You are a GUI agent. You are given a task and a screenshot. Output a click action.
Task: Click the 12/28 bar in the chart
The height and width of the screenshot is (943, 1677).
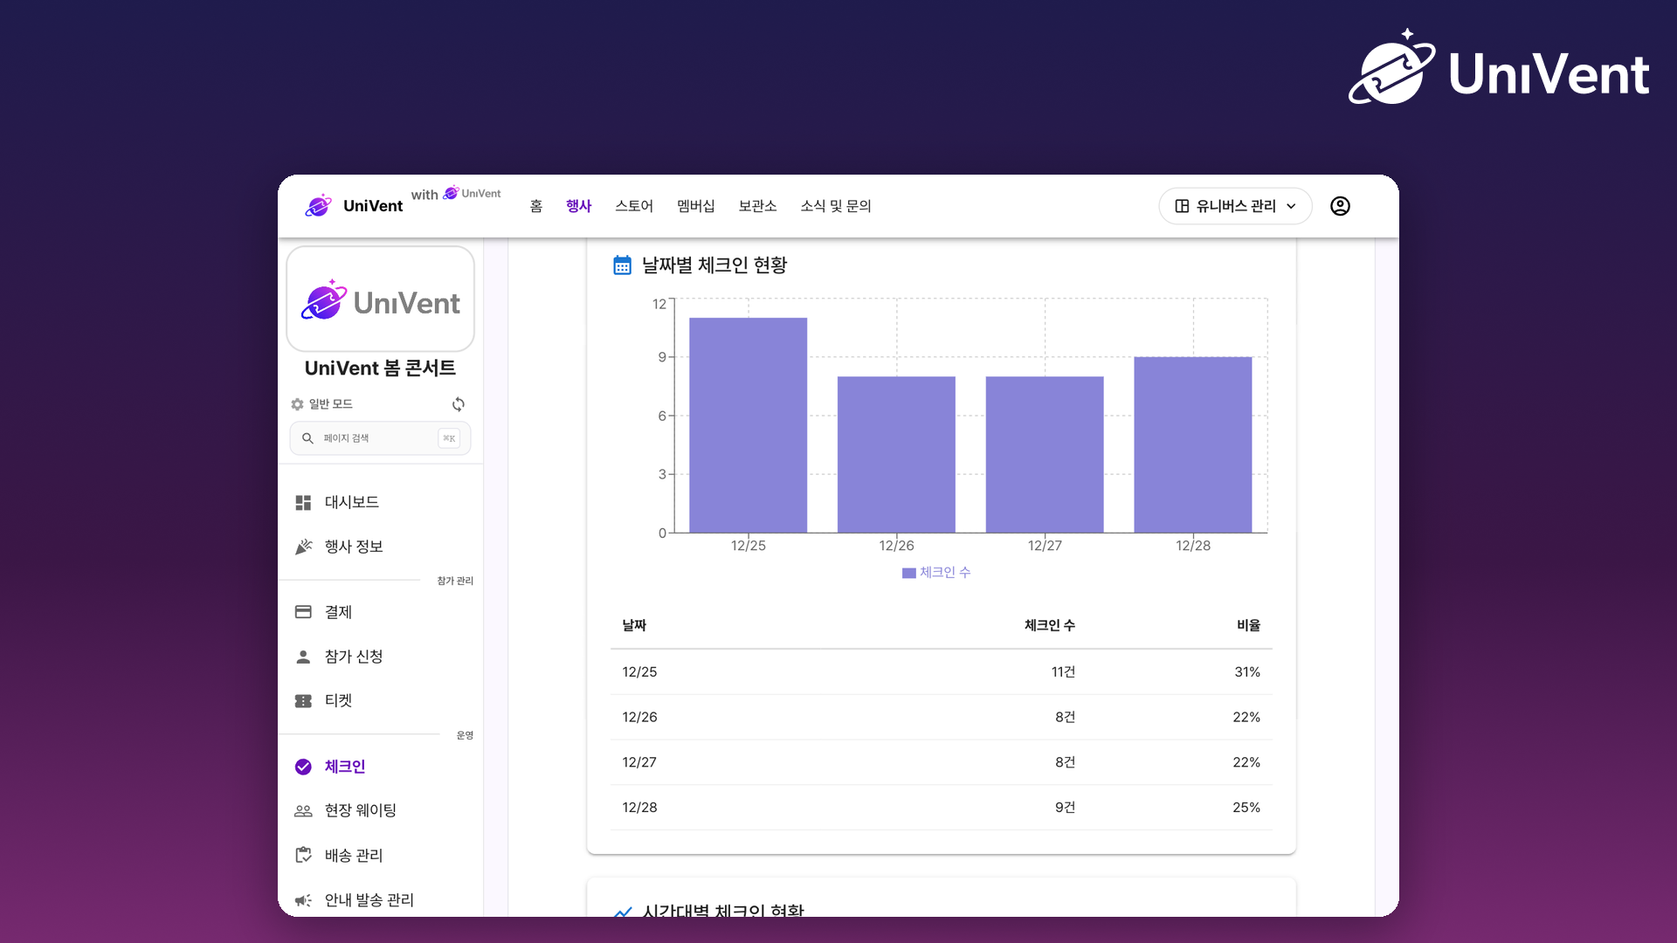[x=1192, y=444]
